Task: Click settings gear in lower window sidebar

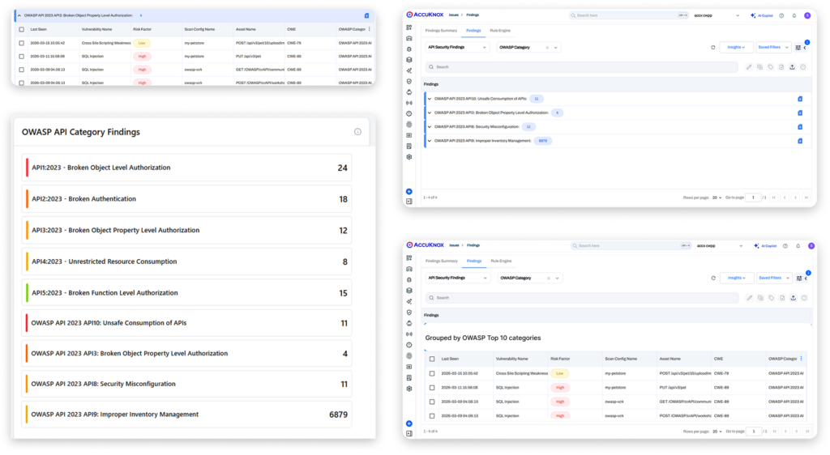Action: click(x=409, y=389)
